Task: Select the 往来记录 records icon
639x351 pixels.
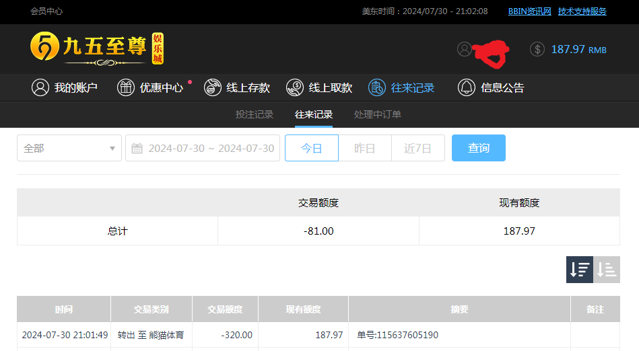Action: [377, 87]
